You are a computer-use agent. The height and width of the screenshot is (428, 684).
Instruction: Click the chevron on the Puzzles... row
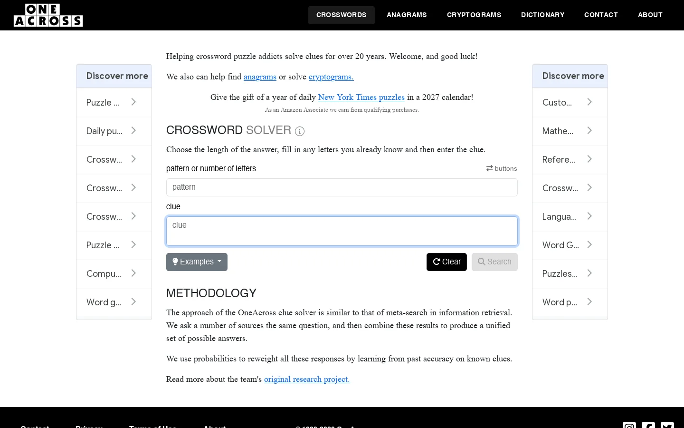pos(589,273)
